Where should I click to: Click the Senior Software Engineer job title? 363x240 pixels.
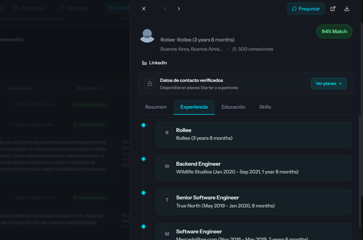[208, 198]
